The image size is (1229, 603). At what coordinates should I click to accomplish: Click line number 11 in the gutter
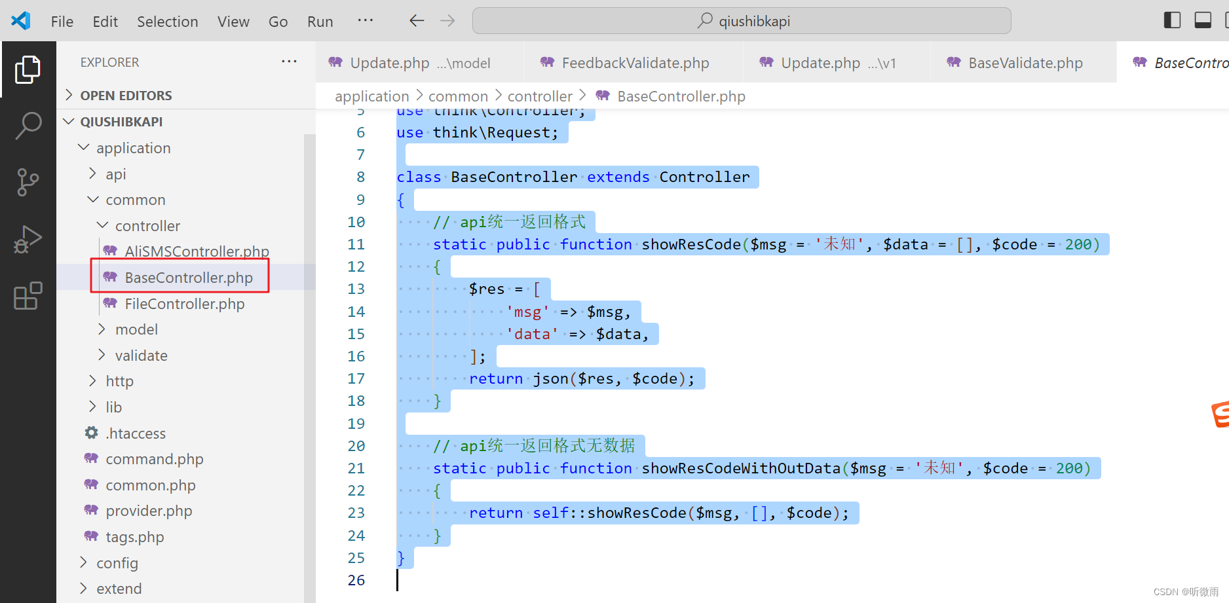tap(356, 244)
